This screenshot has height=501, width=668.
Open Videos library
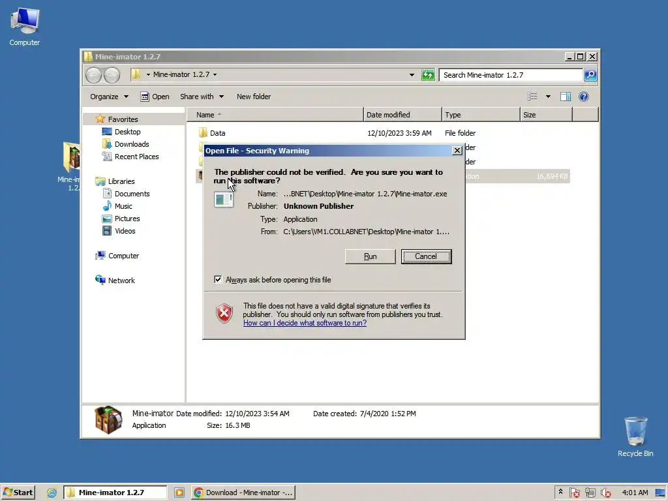[x=125, y=230]
